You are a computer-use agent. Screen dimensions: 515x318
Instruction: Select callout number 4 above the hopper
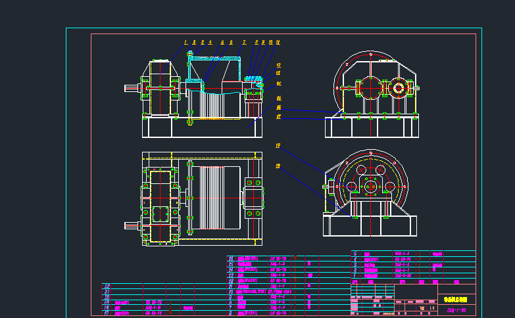coord(210,42)
